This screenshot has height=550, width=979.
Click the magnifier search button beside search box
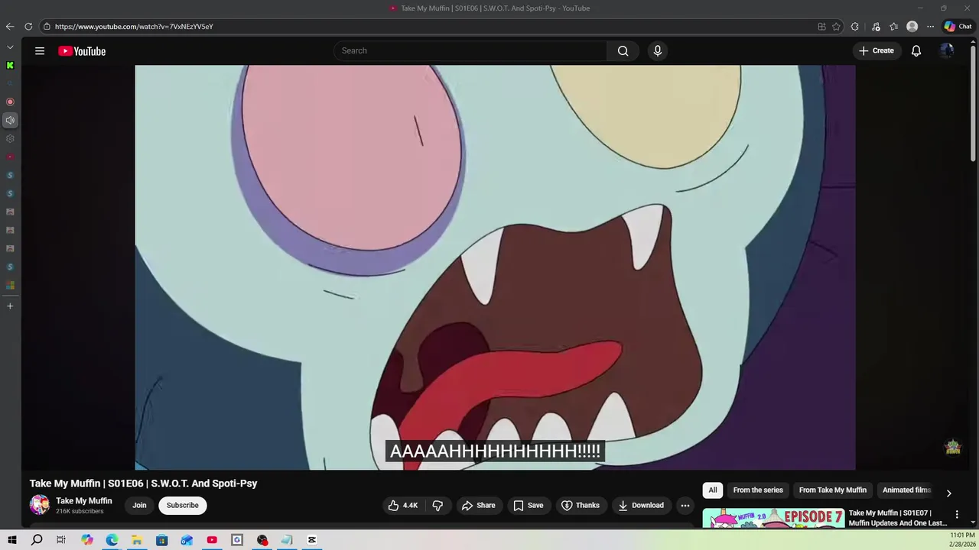[x=623, y=51]
